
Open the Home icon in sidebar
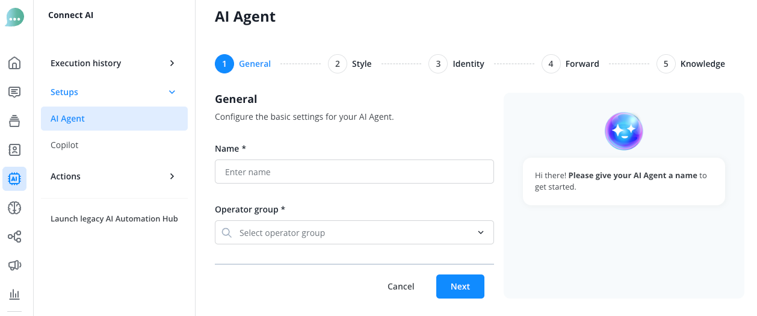[x=14, y=63]
